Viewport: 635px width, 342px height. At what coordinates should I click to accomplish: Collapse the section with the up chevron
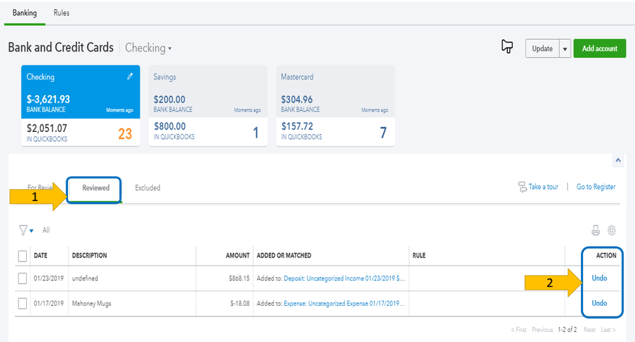(618, 160)
